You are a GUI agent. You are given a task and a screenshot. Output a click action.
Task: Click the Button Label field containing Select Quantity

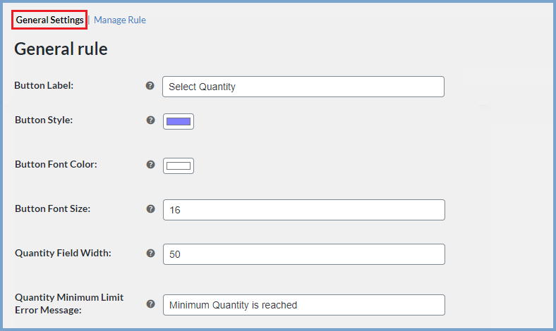pos(303,87)
